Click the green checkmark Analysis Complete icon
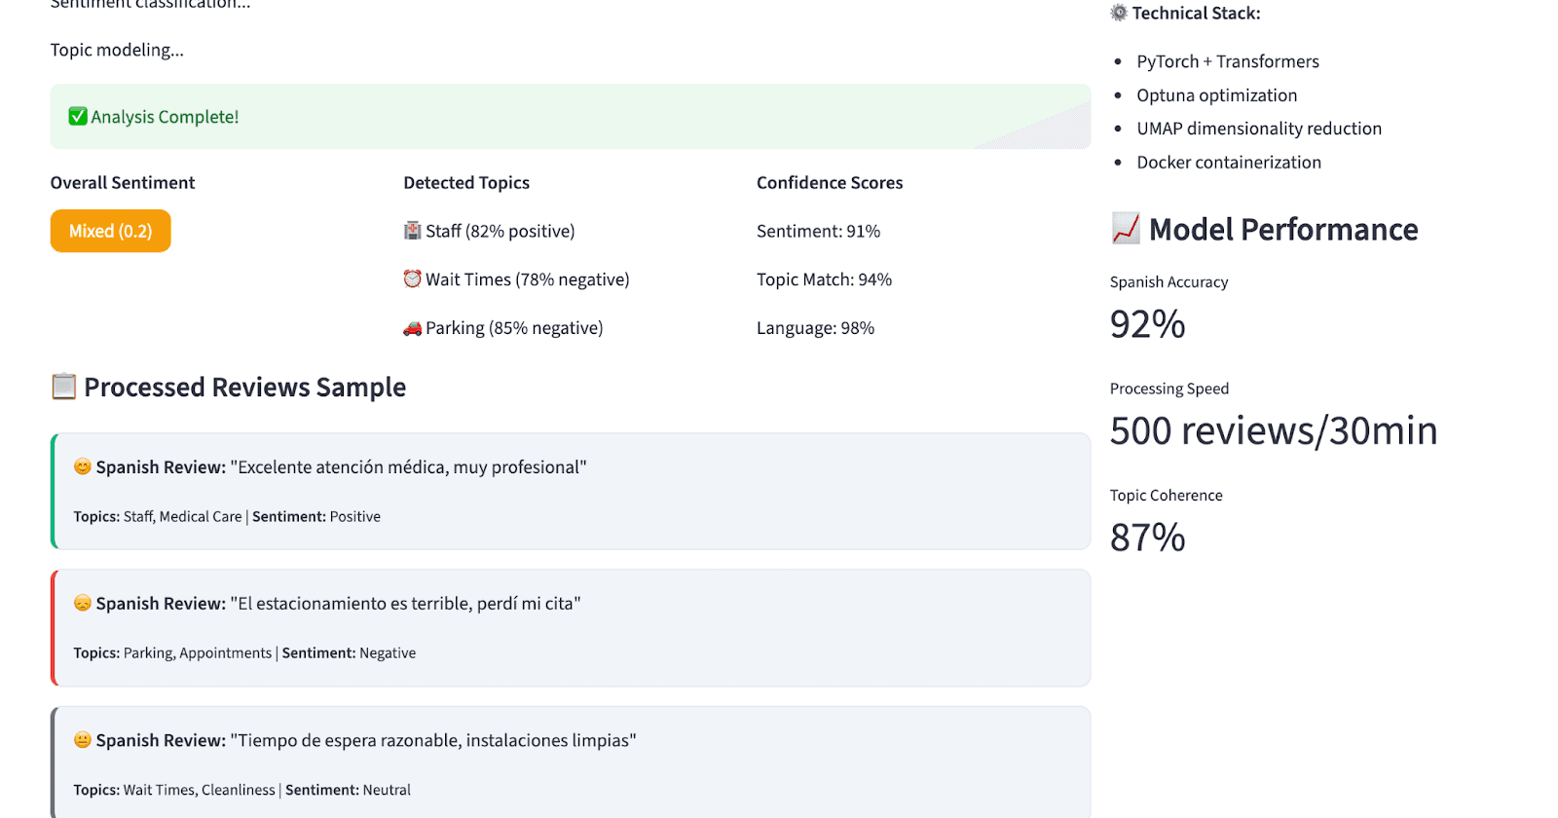 pyautogui.click(x=78, y=117)
